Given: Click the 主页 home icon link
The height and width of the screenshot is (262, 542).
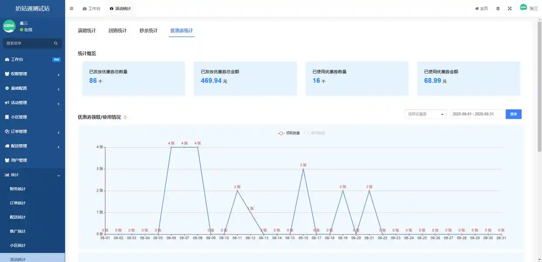Looking at the screenshot, I should coord(481,8).
